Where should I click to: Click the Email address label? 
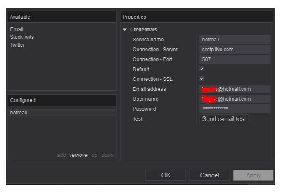(x=149, y=89)
